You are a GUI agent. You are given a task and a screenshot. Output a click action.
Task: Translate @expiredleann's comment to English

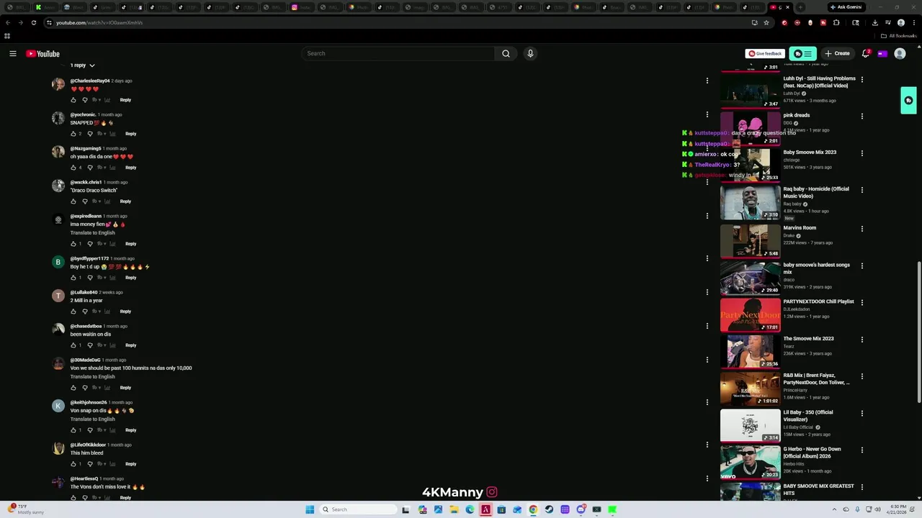pos(92,233)
